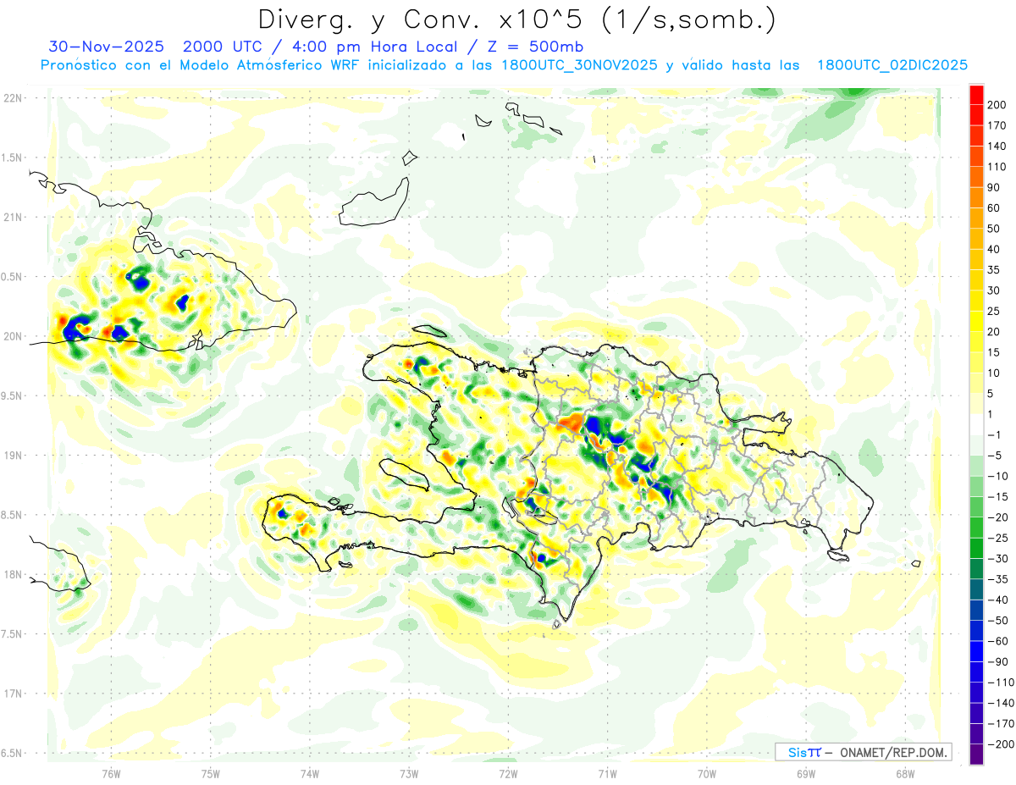Click the '70W' longitude label
Viewport: 1016px width, 785px height.
click(706, 773)
